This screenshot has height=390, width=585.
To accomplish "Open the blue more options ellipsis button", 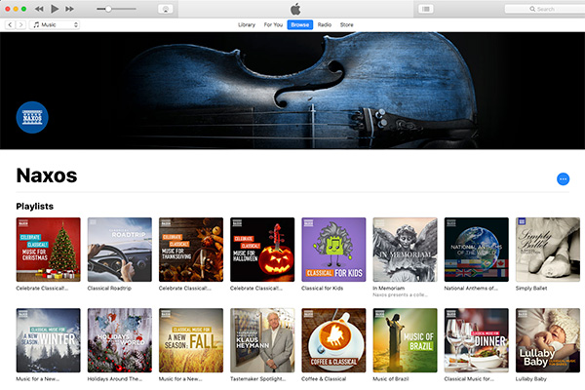I will 563,179.
